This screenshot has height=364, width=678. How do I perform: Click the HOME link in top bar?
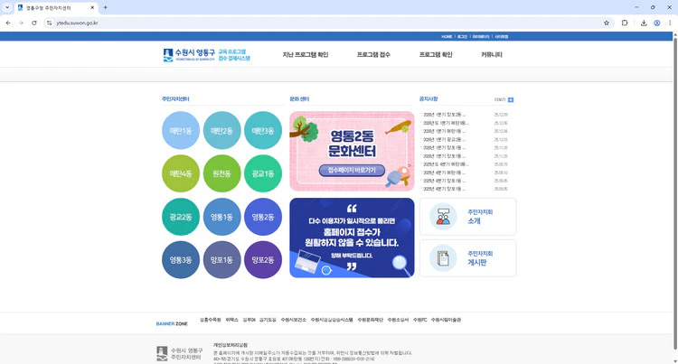click(447, 37)
